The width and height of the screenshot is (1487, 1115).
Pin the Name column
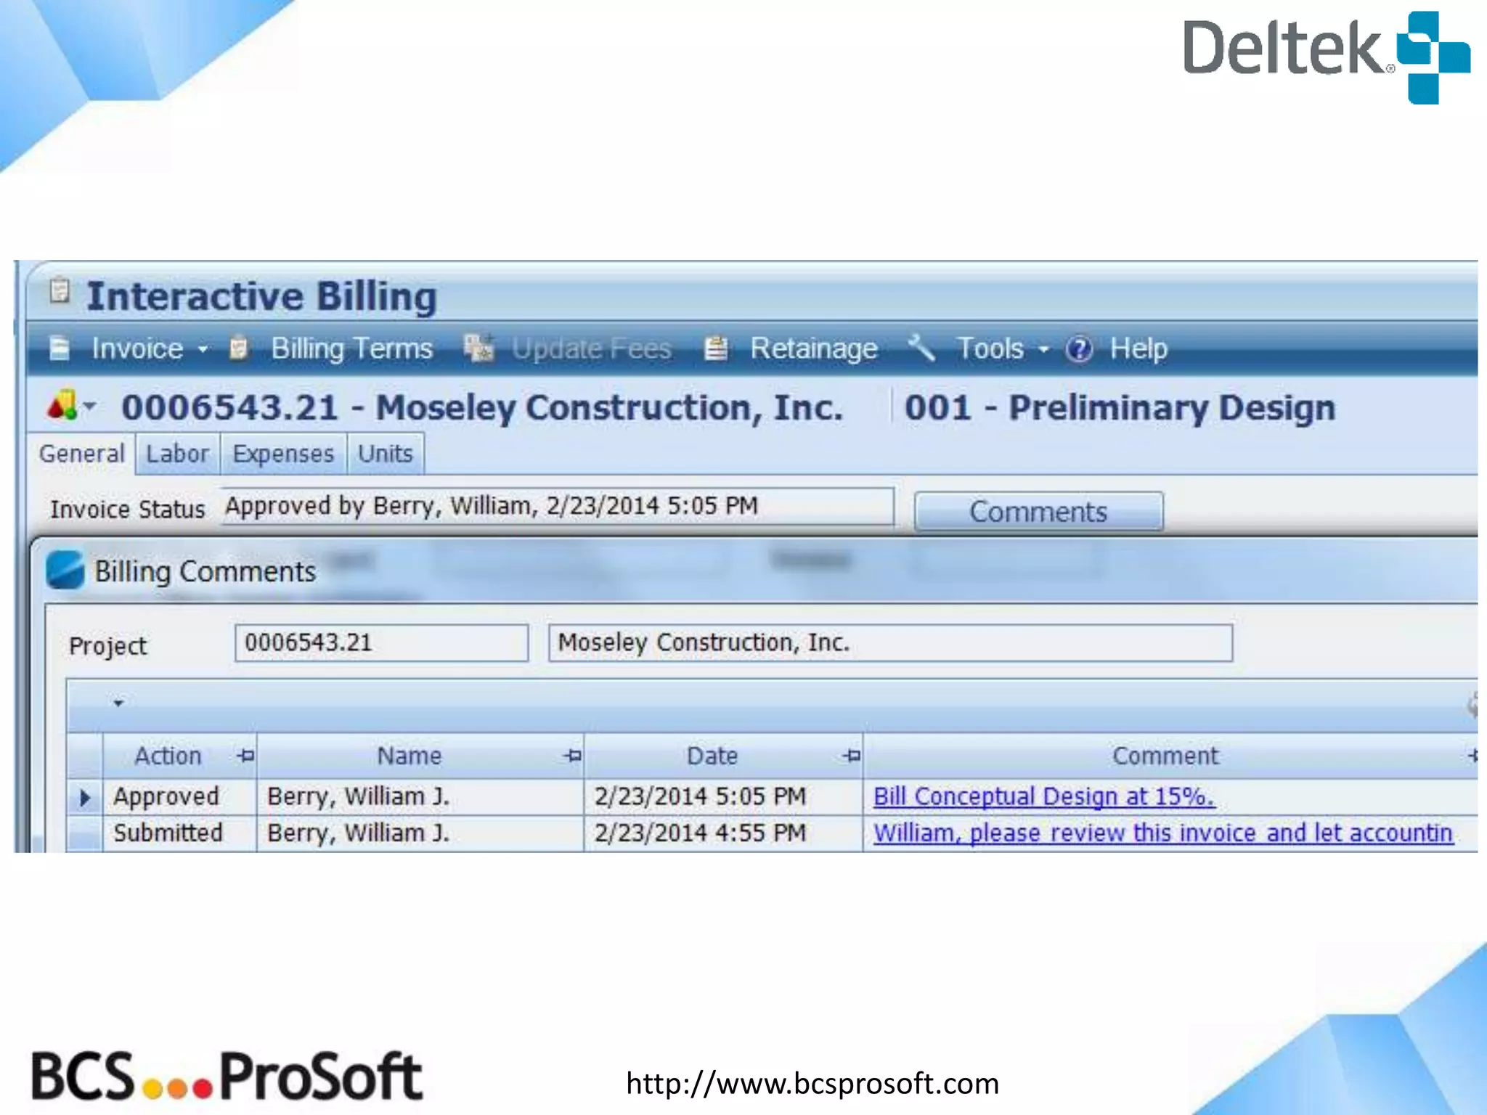572,756
